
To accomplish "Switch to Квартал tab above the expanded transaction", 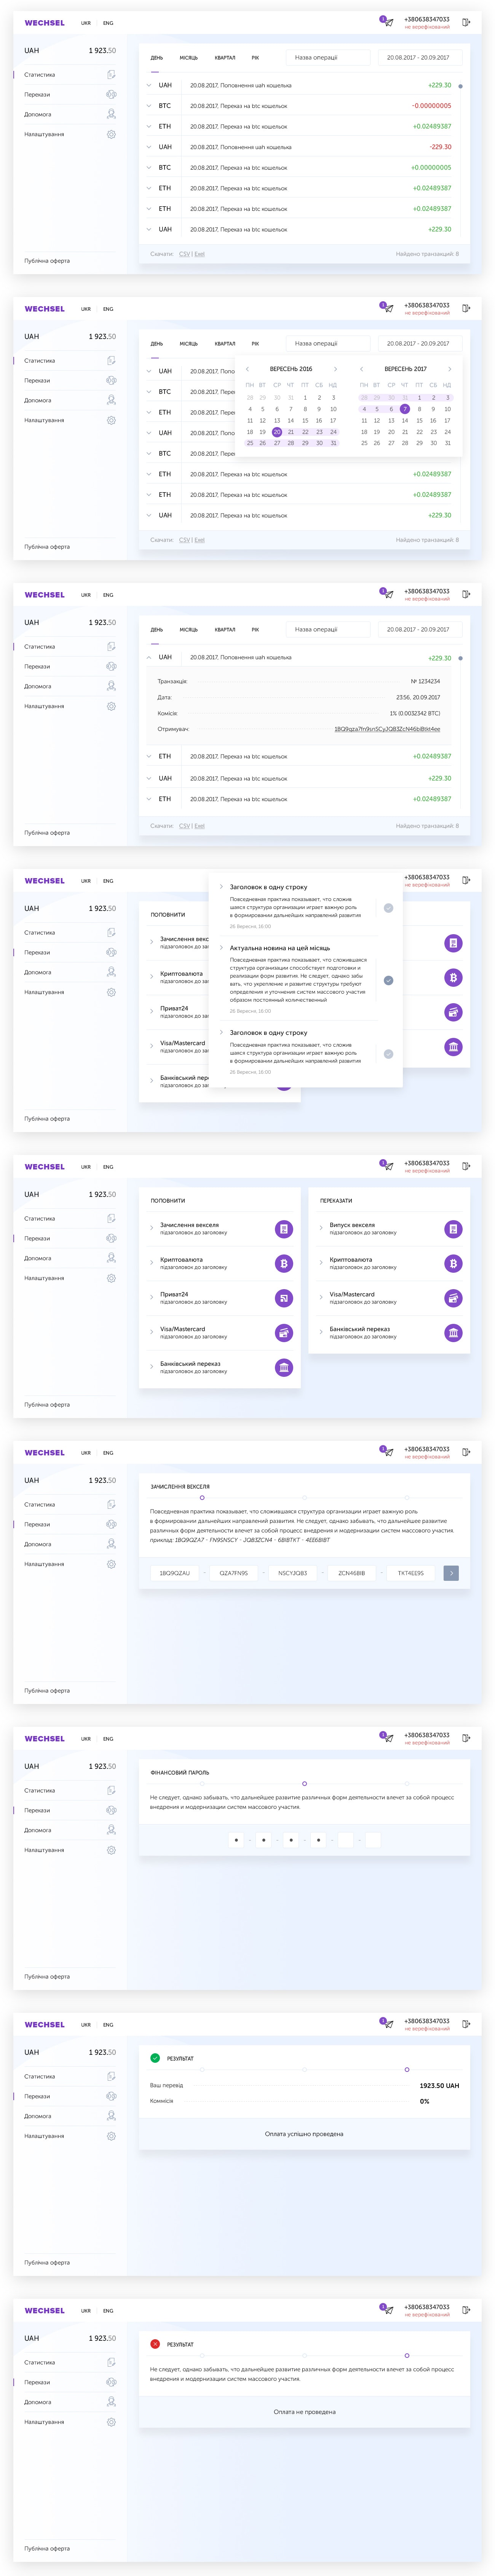I will (225, 630).
